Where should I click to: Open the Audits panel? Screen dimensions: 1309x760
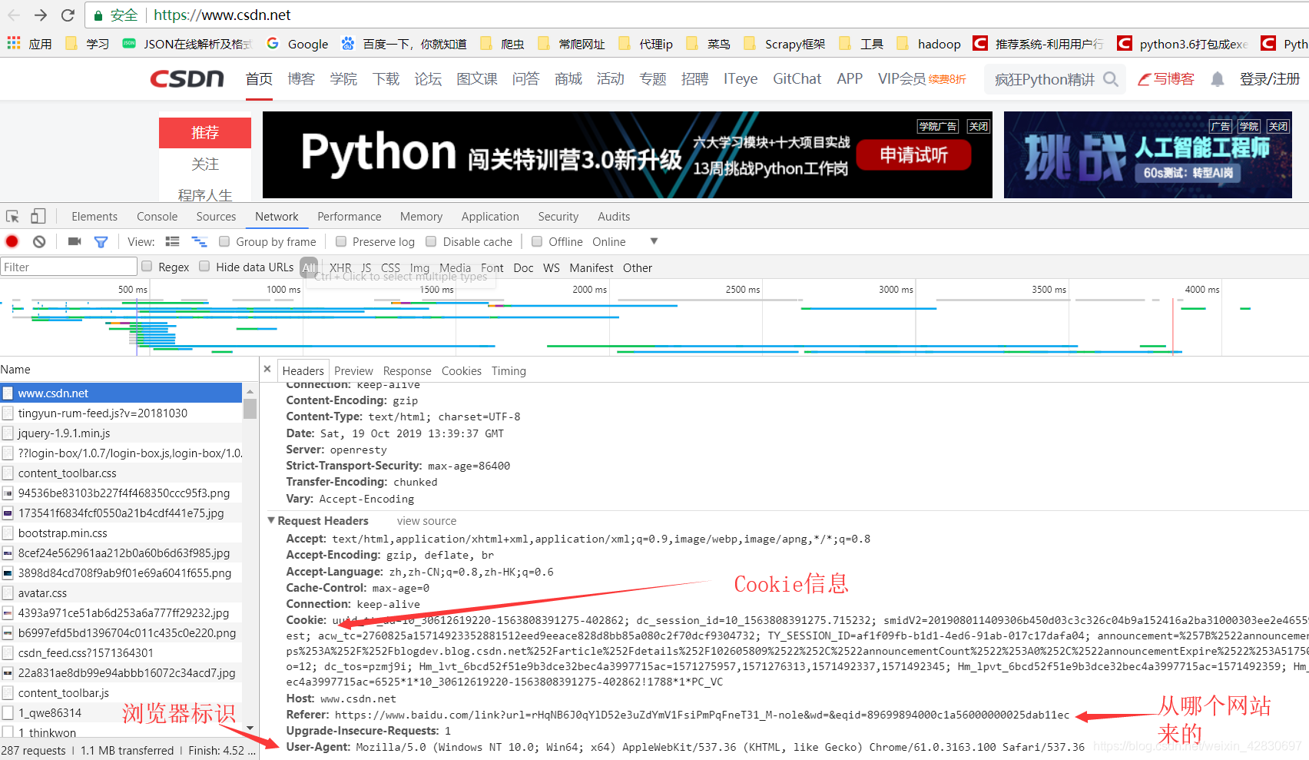(x=614, y=217)
